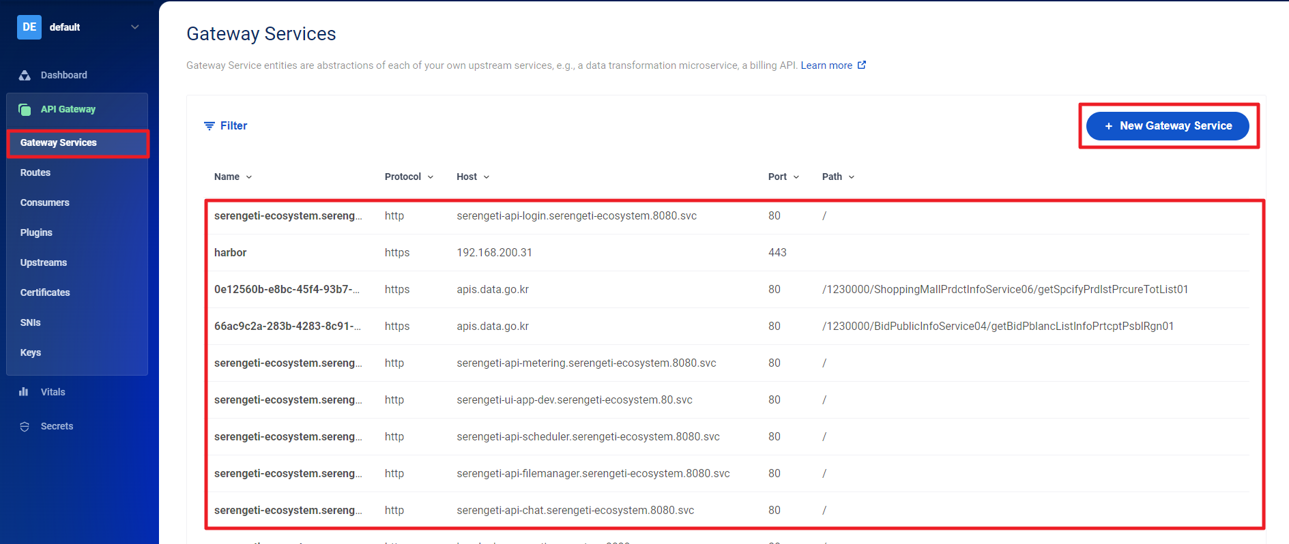Open Routes in the sidebar menu

pos(35,172)
